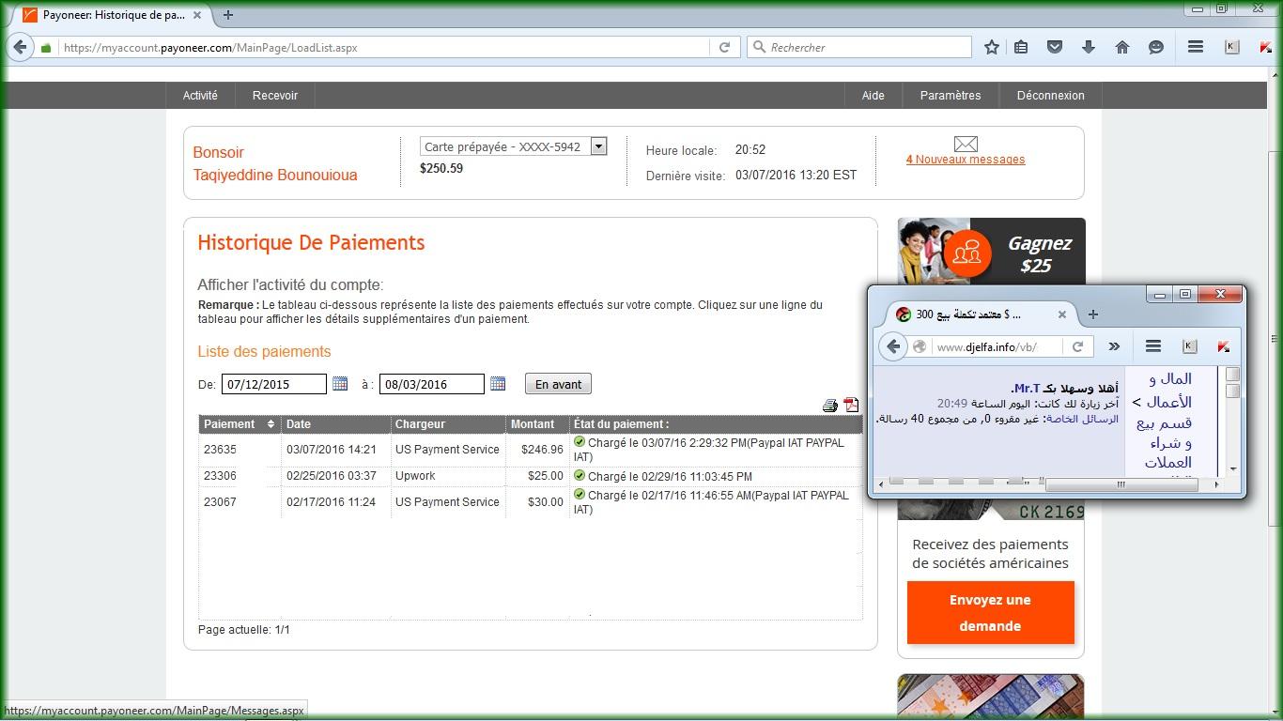
Task: Click the Gagnez $25 banner
Action: pos(991,252)
